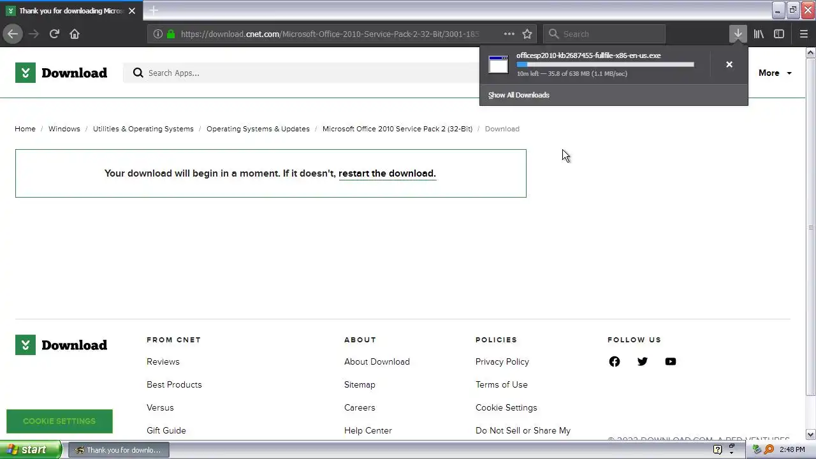
Task: Open the Versus footer link
Action: pyautogui.click(x=160, y=407)
